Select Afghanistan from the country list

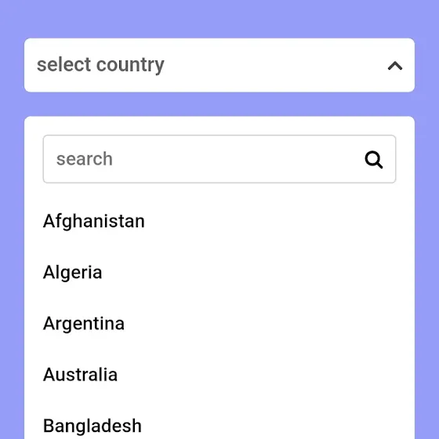point(94,221)
